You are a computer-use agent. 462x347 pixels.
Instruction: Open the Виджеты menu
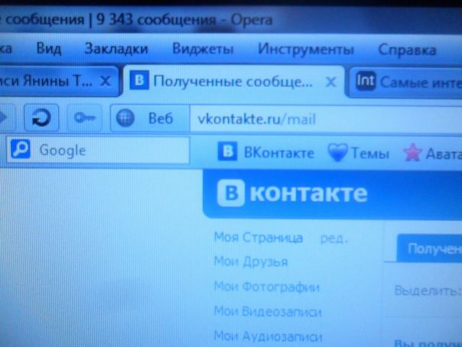203,49
